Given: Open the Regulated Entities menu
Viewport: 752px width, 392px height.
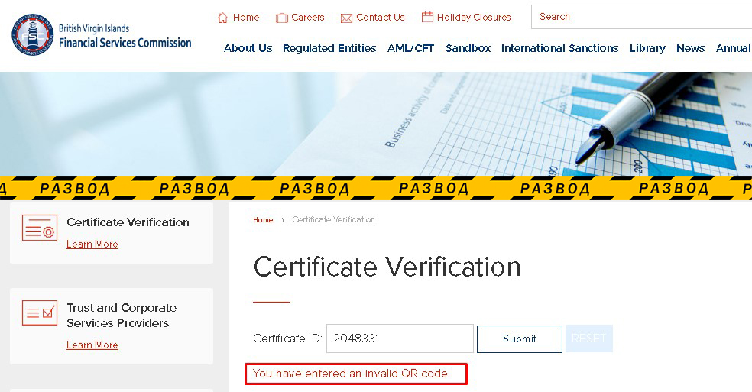Looking at the screenshot, I should coord(329,48).
